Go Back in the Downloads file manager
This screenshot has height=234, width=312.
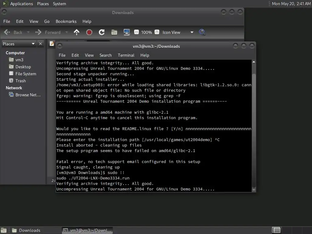click(x=13, y=32)
